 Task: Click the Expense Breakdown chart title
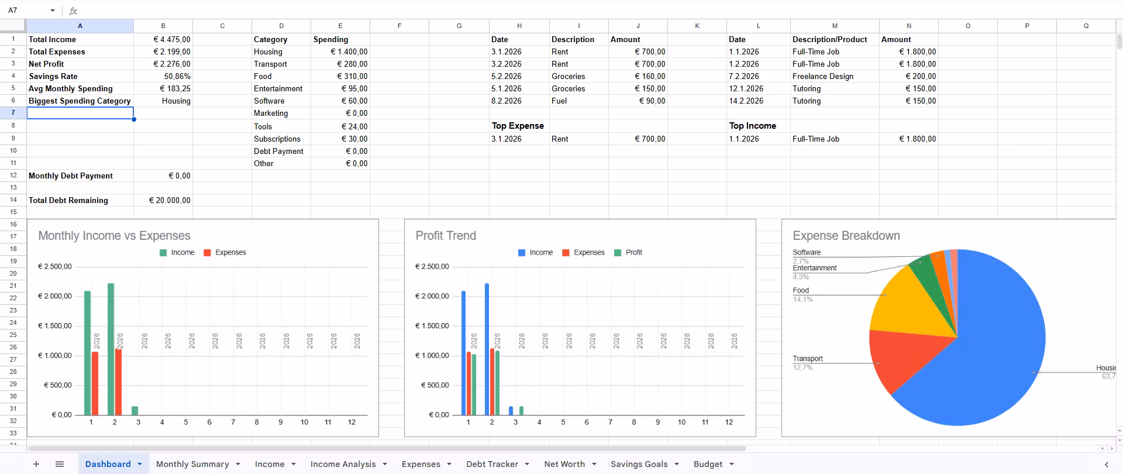click(x=846, y=236)
